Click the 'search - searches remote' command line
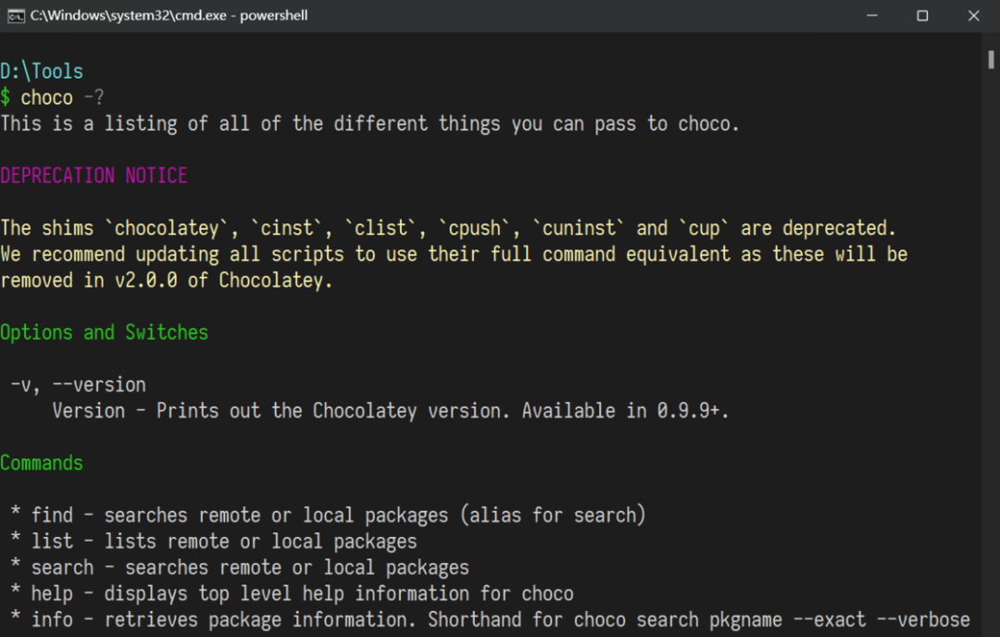This screenshot has height=637, width=1000. (240, 568)
